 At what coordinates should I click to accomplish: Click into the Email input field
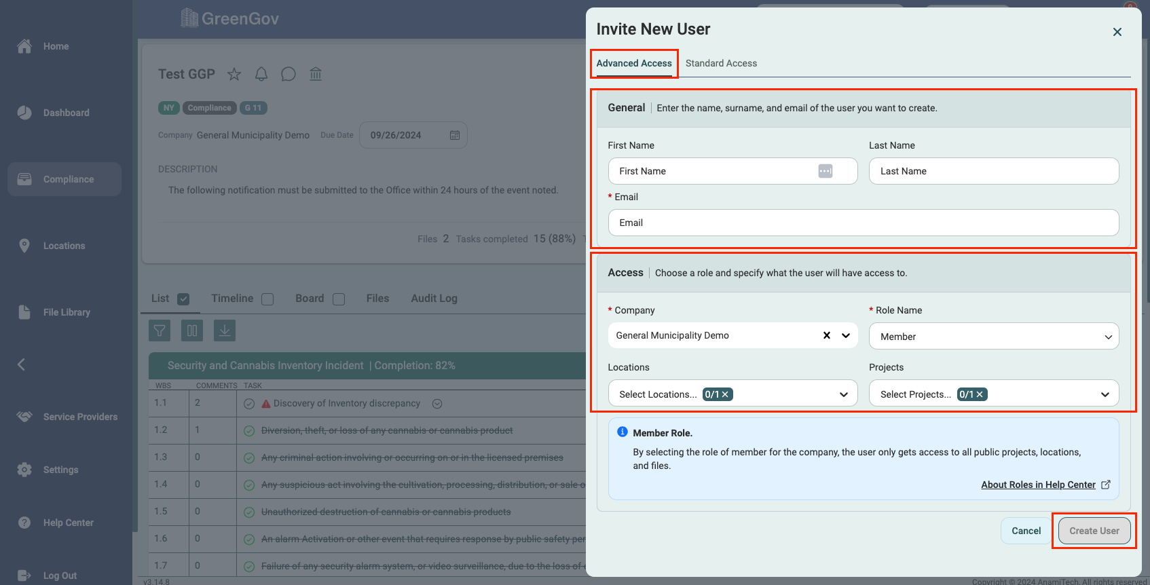pos(863,223)
